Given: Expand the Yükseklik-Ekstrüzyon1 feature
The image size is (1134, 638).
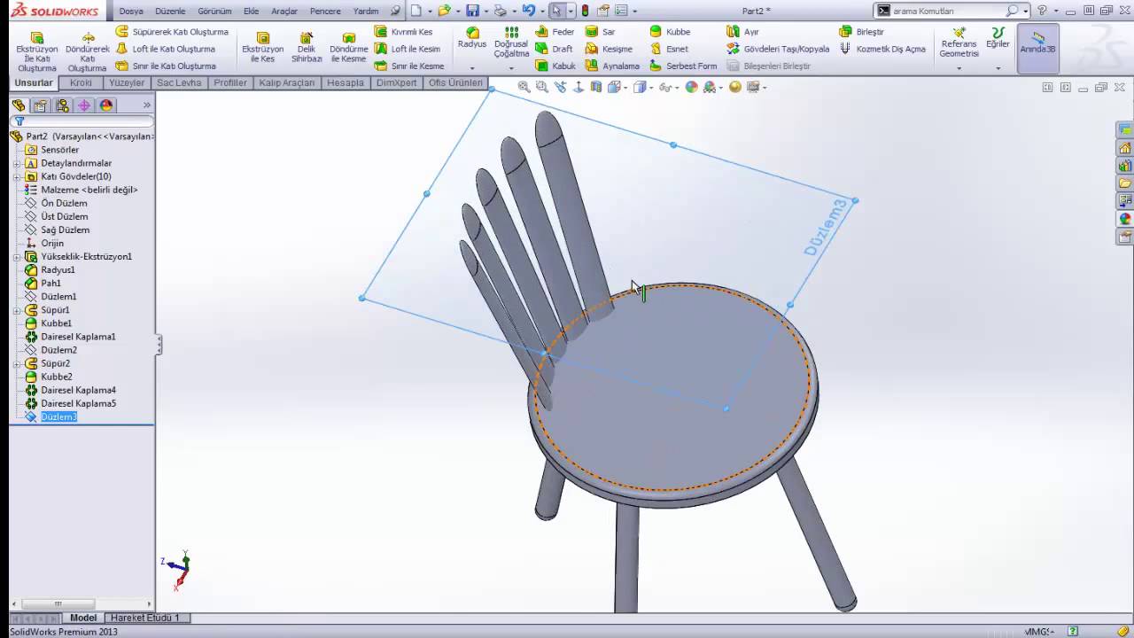Looking at the screenshot, I should 17,256.
